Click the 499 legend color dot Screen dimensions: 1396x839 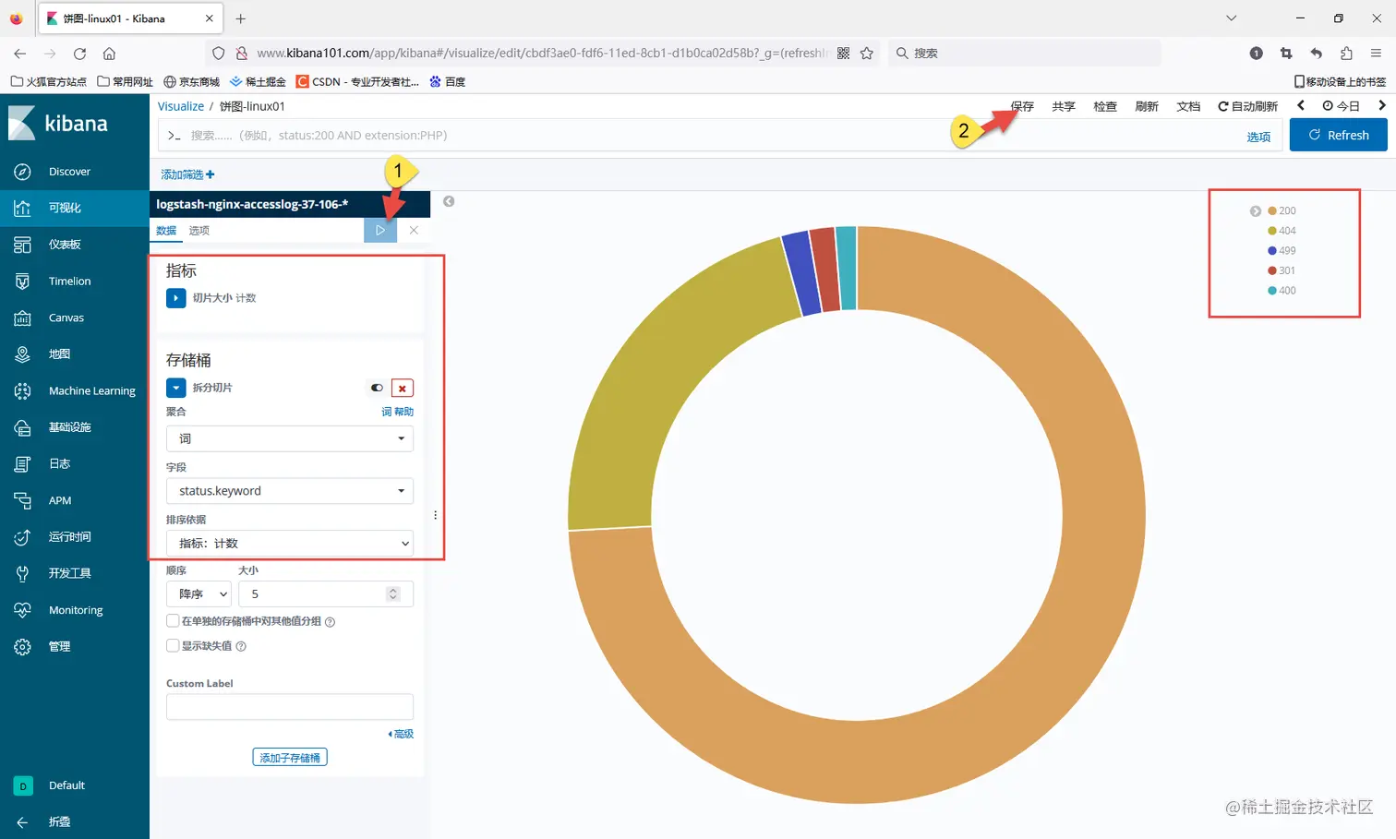point(1272,251)
